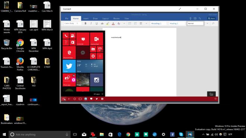Insert a numbered list
246x138 pixels.
coord(135,23)
